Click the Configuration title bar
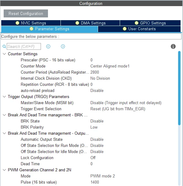Image resolution: width=183 pixels, height=186 pixels. point(91,3)
